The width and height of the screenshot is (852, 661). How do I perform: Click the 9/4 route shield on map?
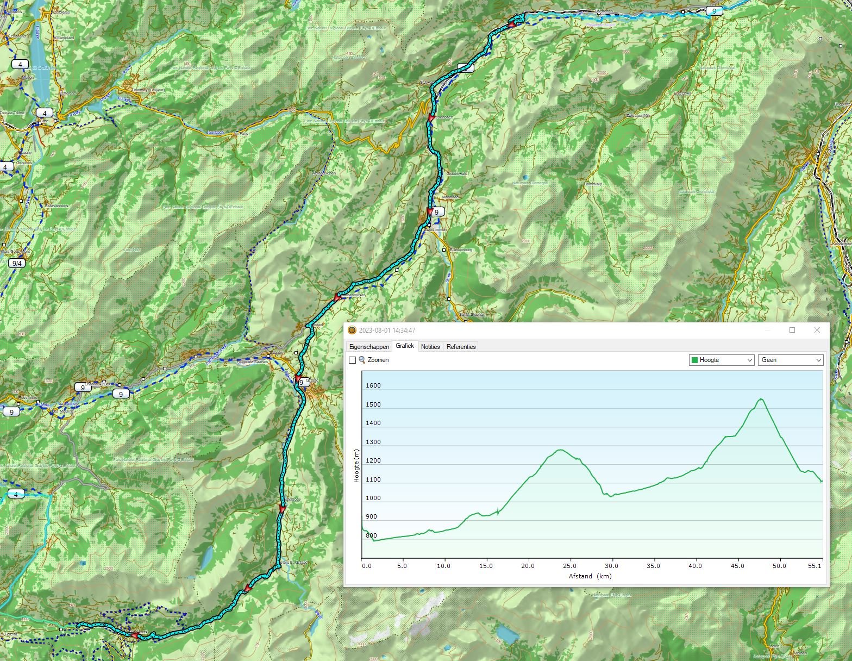[x=17, y=264]
